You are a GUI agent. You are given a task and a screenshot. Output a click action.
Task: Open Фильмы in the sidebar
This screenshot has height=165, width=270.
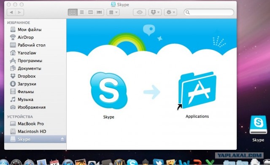pos(35,92)
